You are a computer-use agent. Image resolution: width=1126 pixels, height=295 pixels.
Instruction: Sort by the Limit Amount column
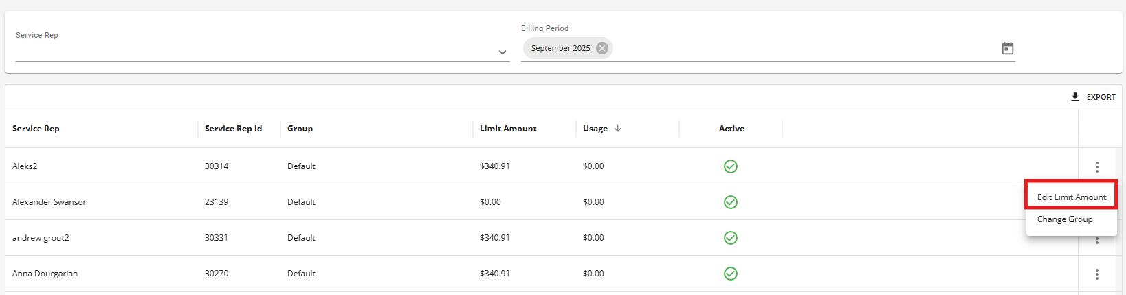[x=508, y=129]
